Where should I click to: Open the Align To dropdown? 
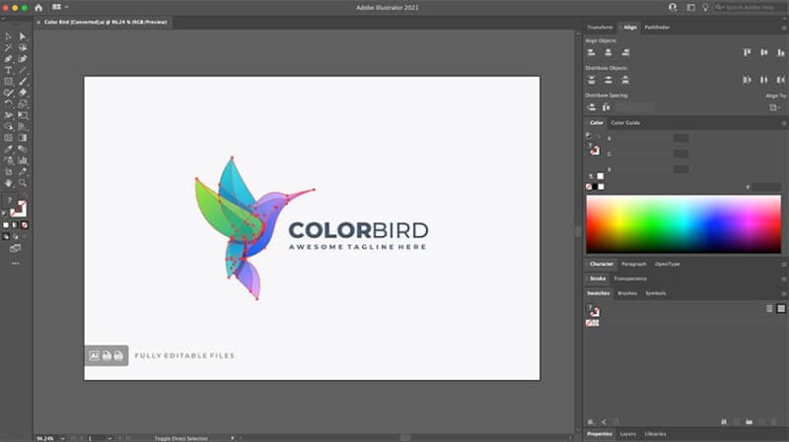point(774,107)
